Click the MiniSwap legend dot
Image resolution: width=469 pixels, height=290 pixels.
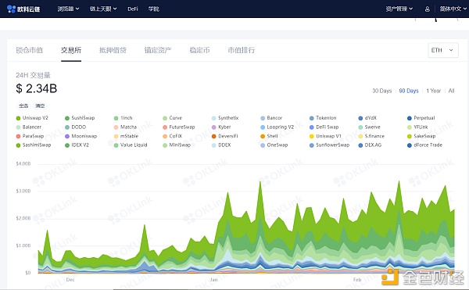point(165,145)
